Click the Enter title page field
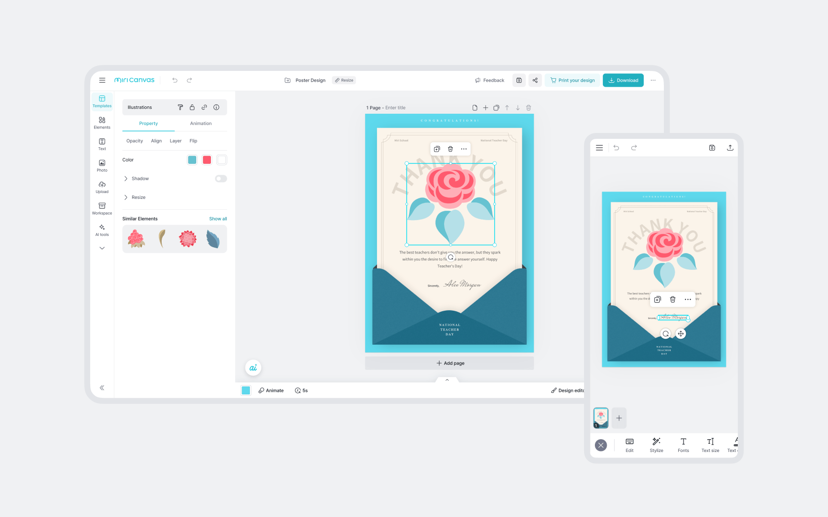 tap(395, 108)
